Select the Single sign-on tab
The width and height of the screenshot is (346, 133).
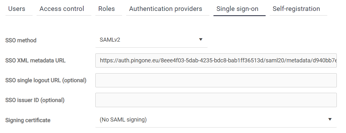point(237,9)
